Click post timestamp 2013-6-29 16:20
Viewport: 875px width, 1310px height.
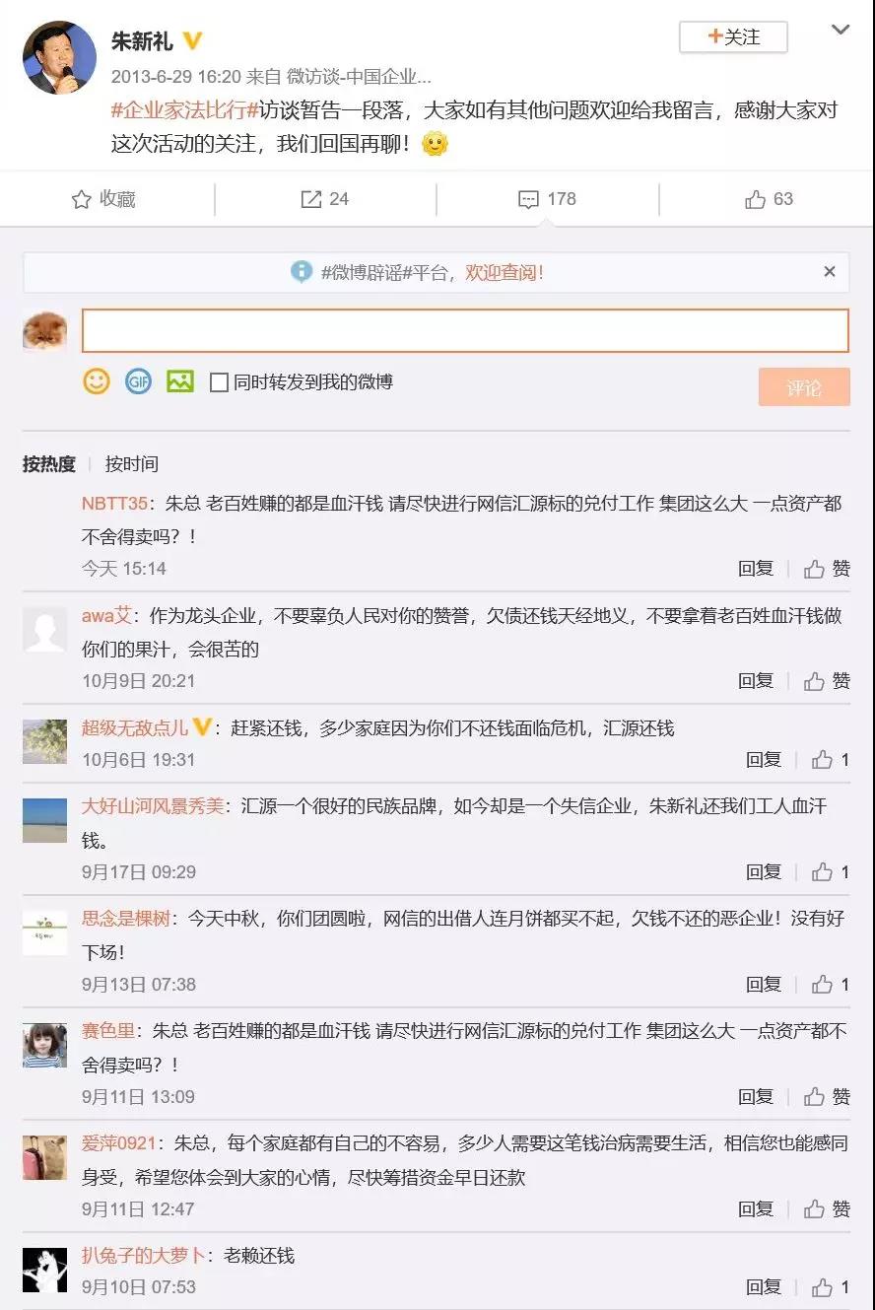click(x=176, y=76)
